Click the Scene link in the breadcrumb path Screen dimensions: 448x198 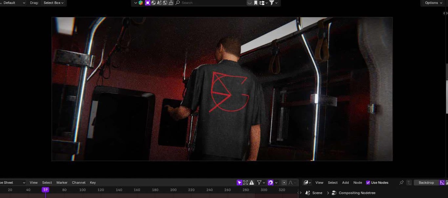pyautogui.click(x=317, y=193)
